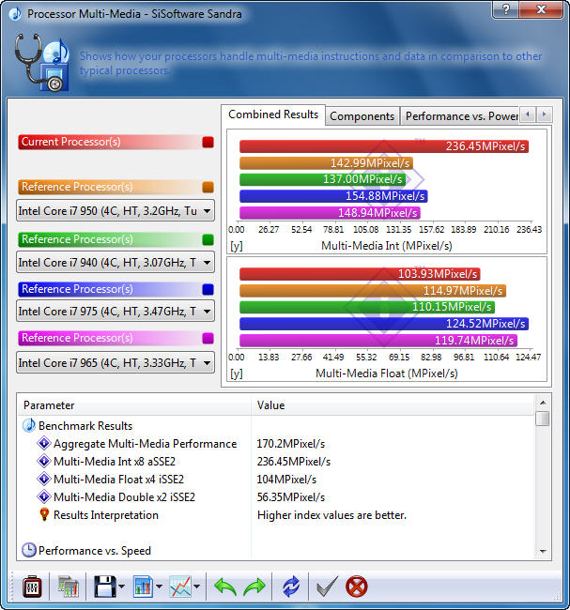570x610 pixels.
Task: Click the green 110.15MPixel/s bar
Action: point(367,307)
